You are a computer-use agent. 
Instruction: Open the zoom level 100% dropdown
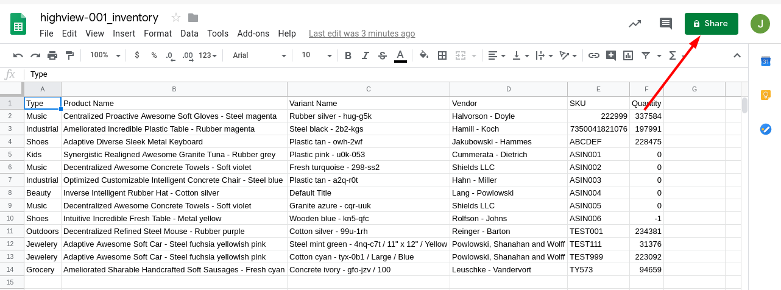(105, 55)
